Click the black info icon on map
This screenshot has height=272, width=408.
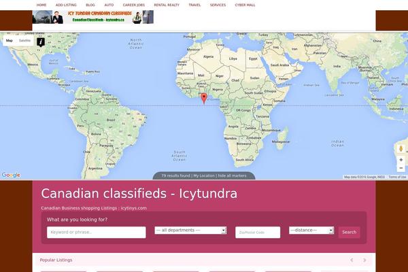click(x=41, y=42)
